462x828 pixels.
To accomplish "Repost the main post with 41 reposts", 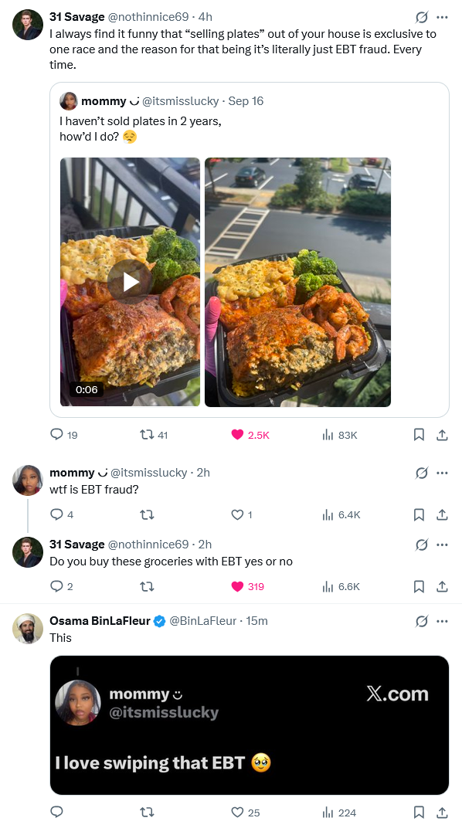I will coord(147,435).
